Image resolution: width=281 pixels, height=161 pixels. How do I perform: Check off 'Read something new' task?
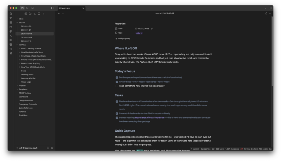(117, 86)
